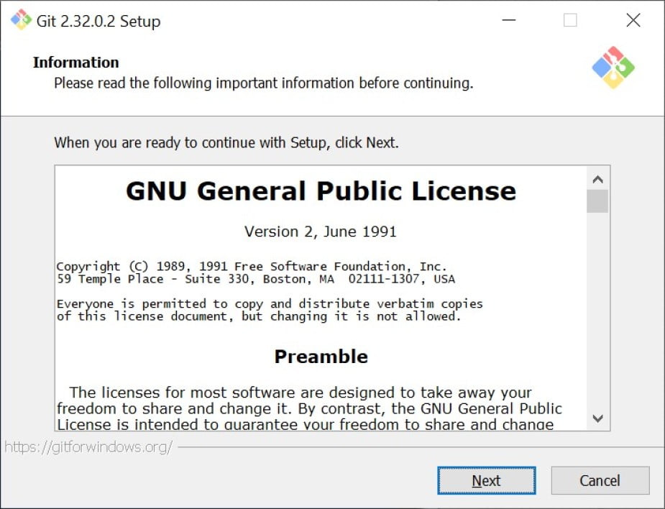The width and height of the screenshot is (665, 509).
Task: Click the 'Version 2, June 1991' line
Action: pyautogui.click(x=321, y=231)
